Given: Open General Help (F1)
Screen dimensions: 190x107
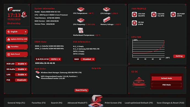Looking at the screenshot, I should pos(16,103).
